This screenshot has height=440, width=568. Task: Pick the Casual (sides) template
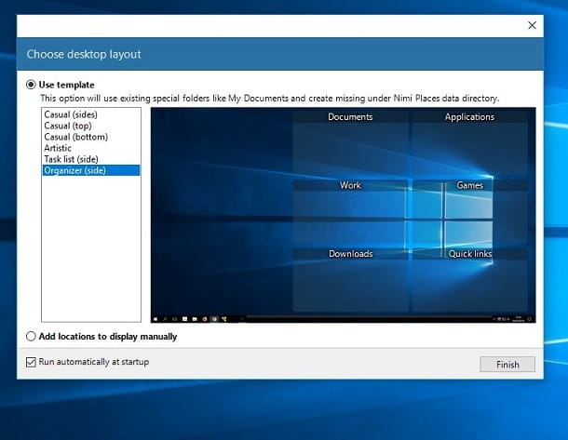(70, 114)
